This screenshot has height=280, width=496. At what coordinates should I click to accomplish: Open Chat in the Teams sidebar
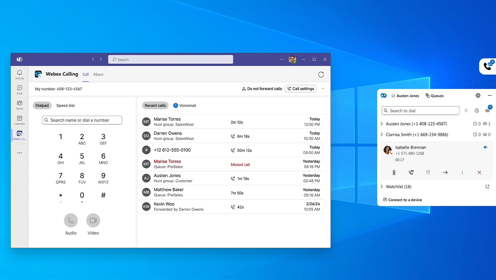pyautogui.click(x=20, y=90)
